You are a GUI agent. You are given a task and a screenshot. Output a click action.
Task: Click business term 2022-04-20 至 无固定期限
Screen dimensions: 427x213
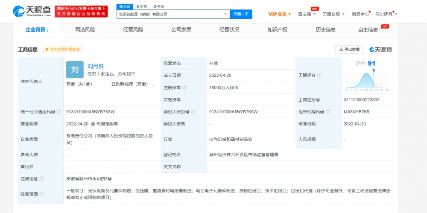(92, 124)
